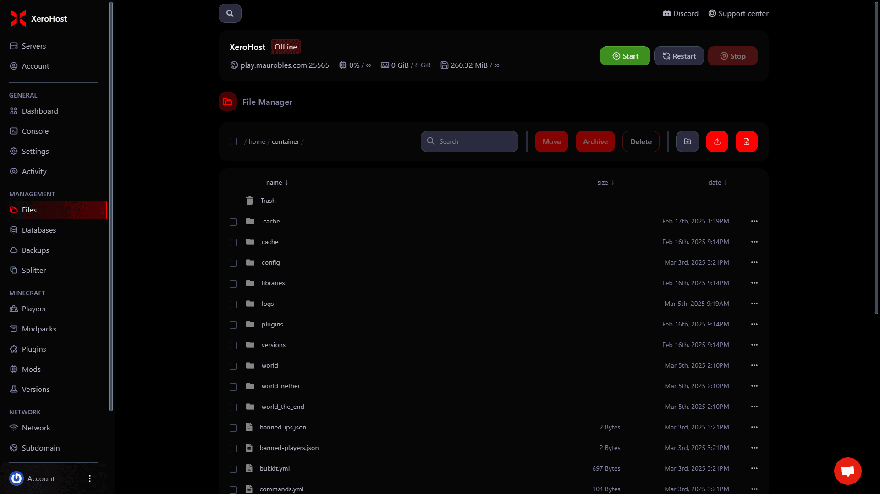
Task: Start the server with Start button
Action: pyautogui.click(x=625, y=56)
